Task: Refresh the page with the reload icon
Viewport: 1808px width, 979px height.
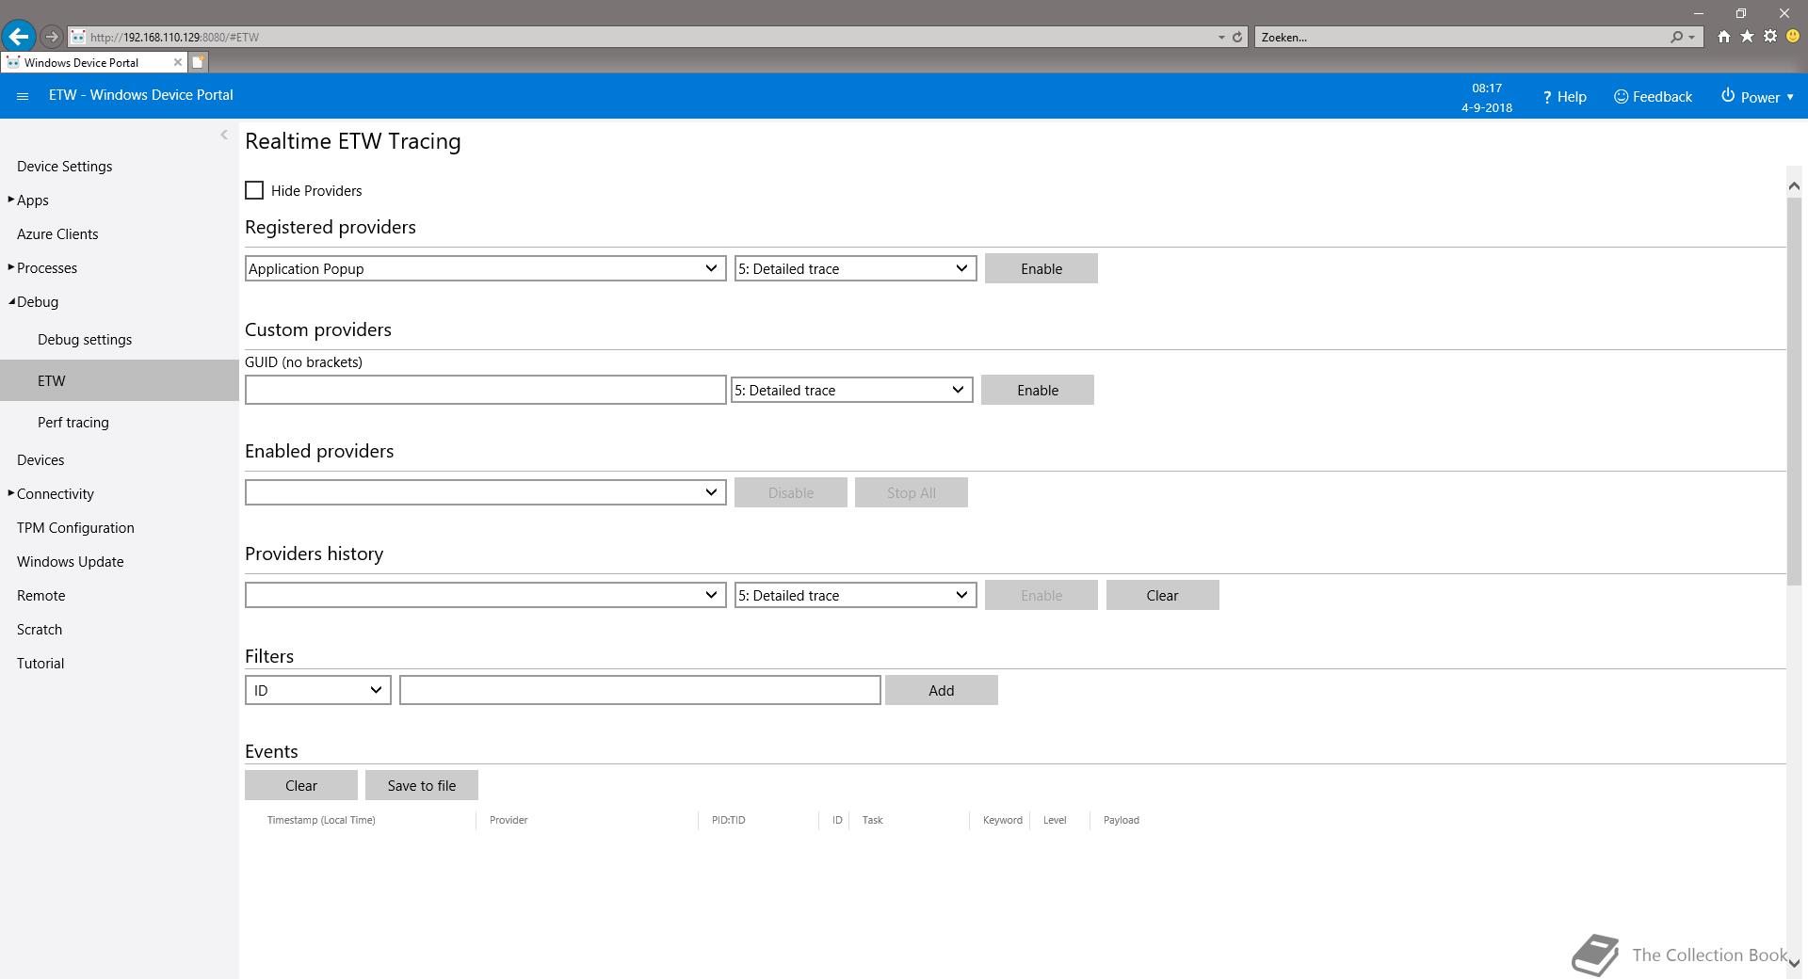Action: pyautogui.click(x=1237, y=37)
